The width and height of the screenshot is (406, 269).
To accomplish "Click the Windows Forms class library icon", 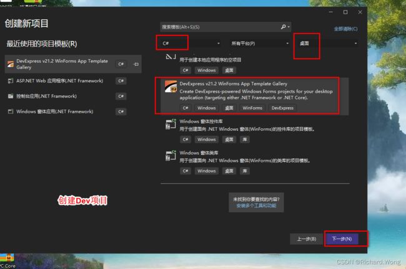I will [171, 156].
